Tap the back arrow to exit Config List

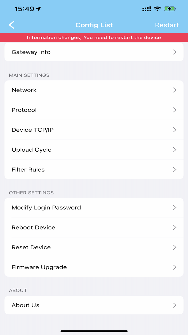(11, 25)
